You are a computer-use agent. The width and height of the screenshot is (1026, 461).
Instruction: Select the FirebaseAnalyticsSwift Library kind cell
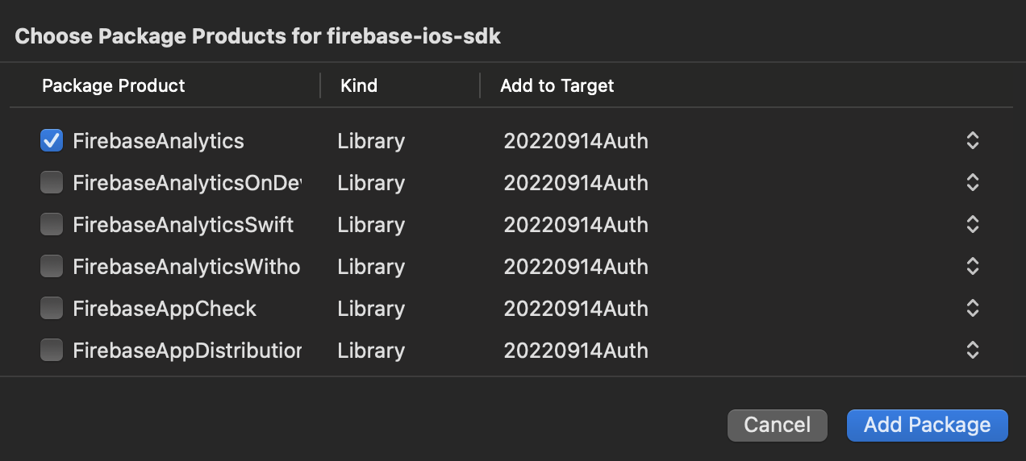pyautogui.click(x=371, y=225)
